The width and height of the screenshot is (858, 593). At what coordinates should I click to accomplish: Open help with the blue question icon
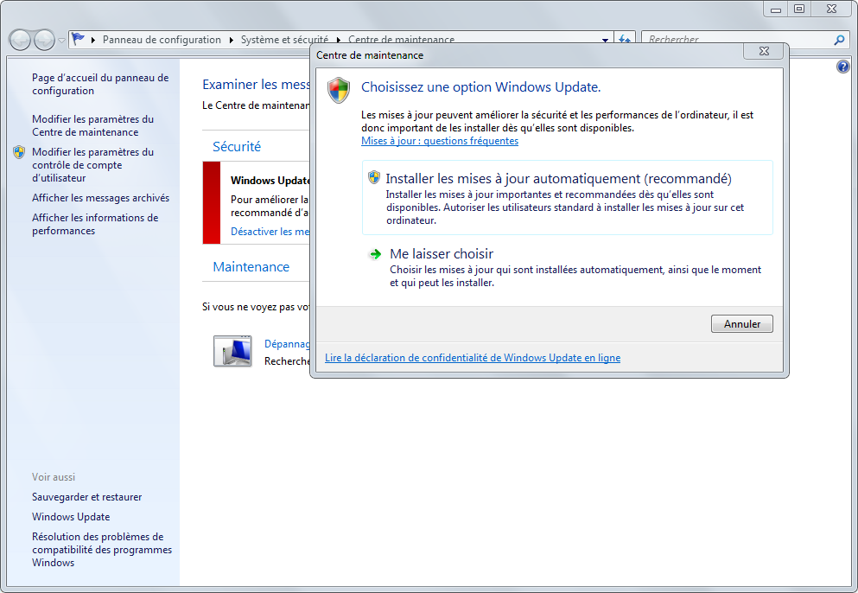(842, 67)
